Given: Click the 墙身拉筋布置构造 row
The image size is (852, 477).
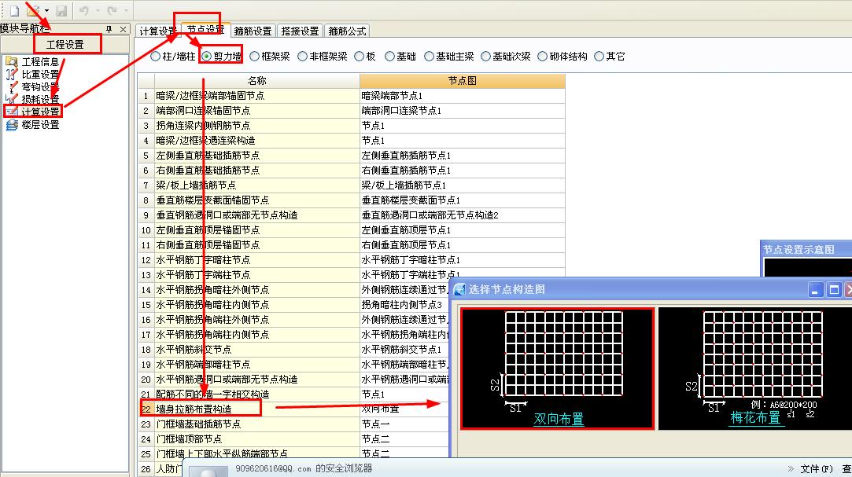Looking at the screenshot, I should pyautogui.click(x=257, y=409).
